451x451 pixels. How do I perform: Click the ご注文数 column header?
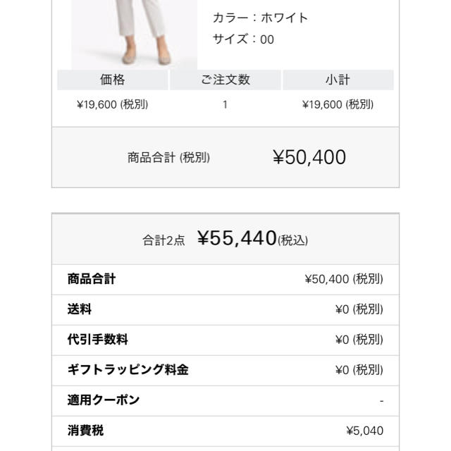point(225,80)
